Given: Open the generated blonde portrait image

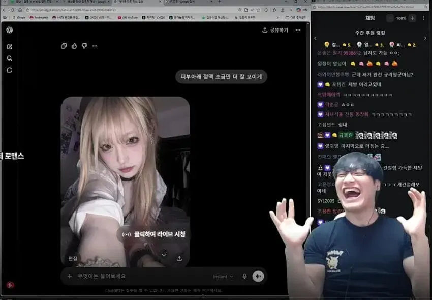Looking at the screenshot, I should [126, 182].
